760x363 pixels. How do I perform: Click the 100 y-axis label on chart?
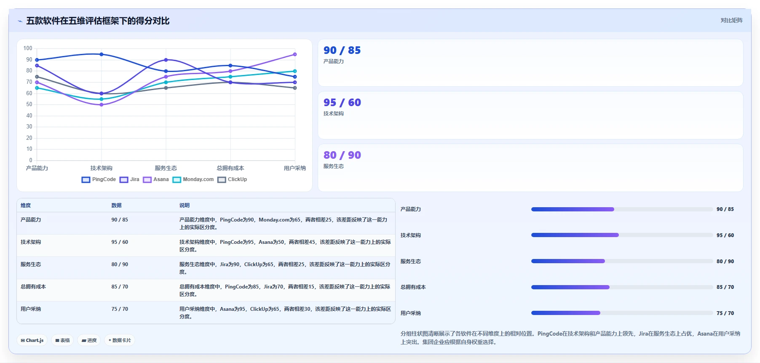tap(28, 48)
